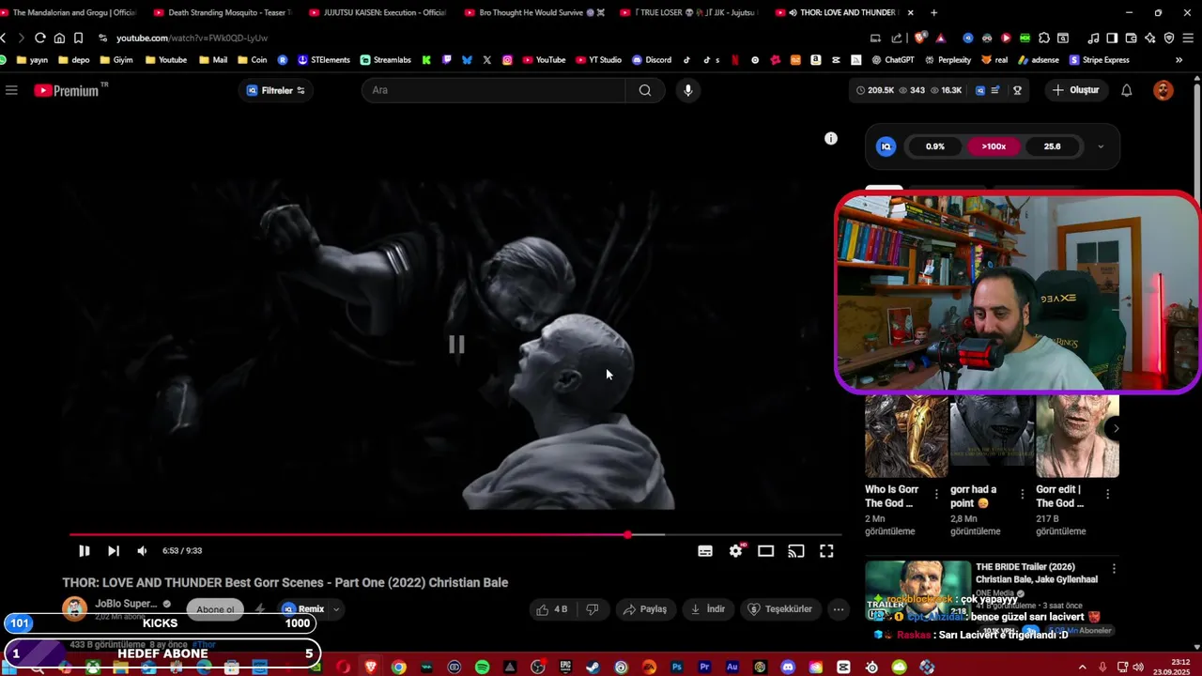Open ChatGPT bookmark
Screen dimensions: 1202x676
(892, 60)
